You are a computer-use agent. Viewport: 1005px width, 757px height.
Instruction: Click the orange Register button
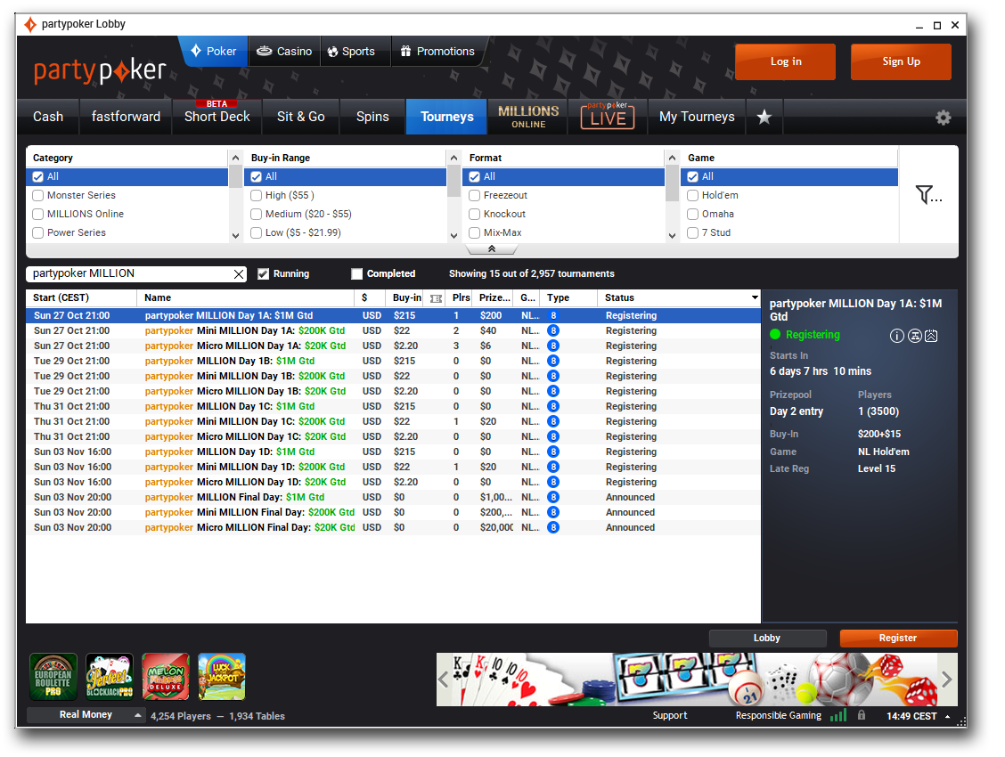[898, 638]
